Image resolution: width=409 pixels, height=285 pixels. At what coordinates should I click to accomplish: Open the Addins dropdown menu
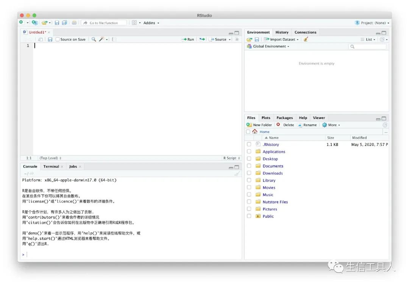pyautogui.click(x=151, y=23)
